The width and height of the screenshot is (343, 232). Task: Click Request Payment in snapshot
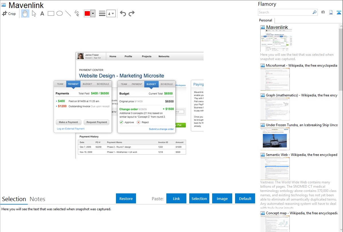pyautogui.click(x=97, y=122)
